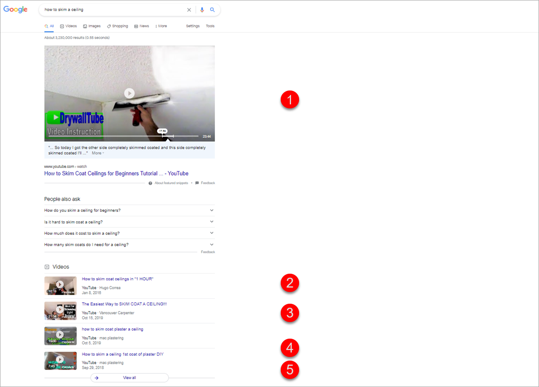Switch to the Images tab

92,26
